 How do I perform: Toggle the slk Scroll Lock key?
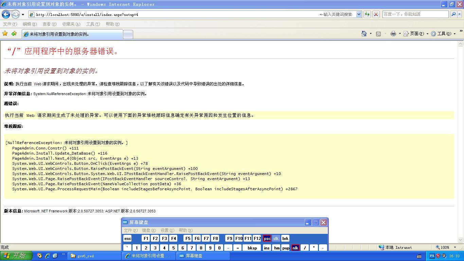(x=276, y=239)
